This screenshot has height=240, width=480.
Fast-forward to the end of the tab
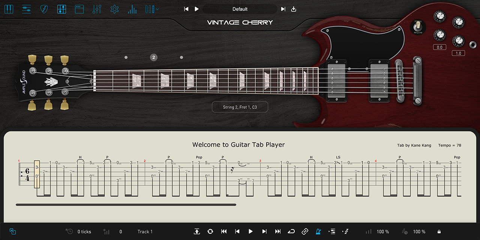(278, 232)
